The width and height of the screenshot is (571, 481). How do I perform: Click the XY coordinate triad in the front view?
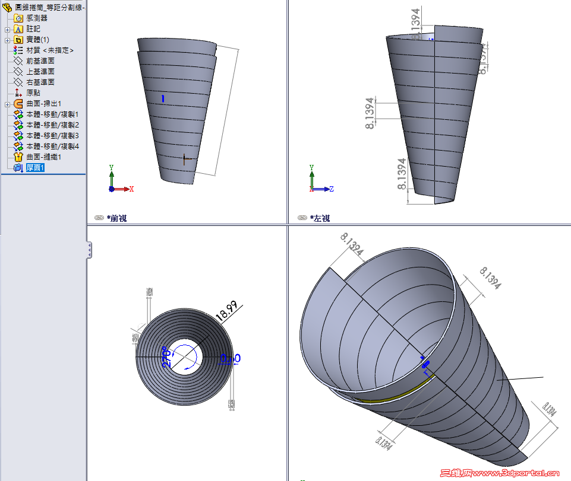pyautogui.click(x=121, y=179)
